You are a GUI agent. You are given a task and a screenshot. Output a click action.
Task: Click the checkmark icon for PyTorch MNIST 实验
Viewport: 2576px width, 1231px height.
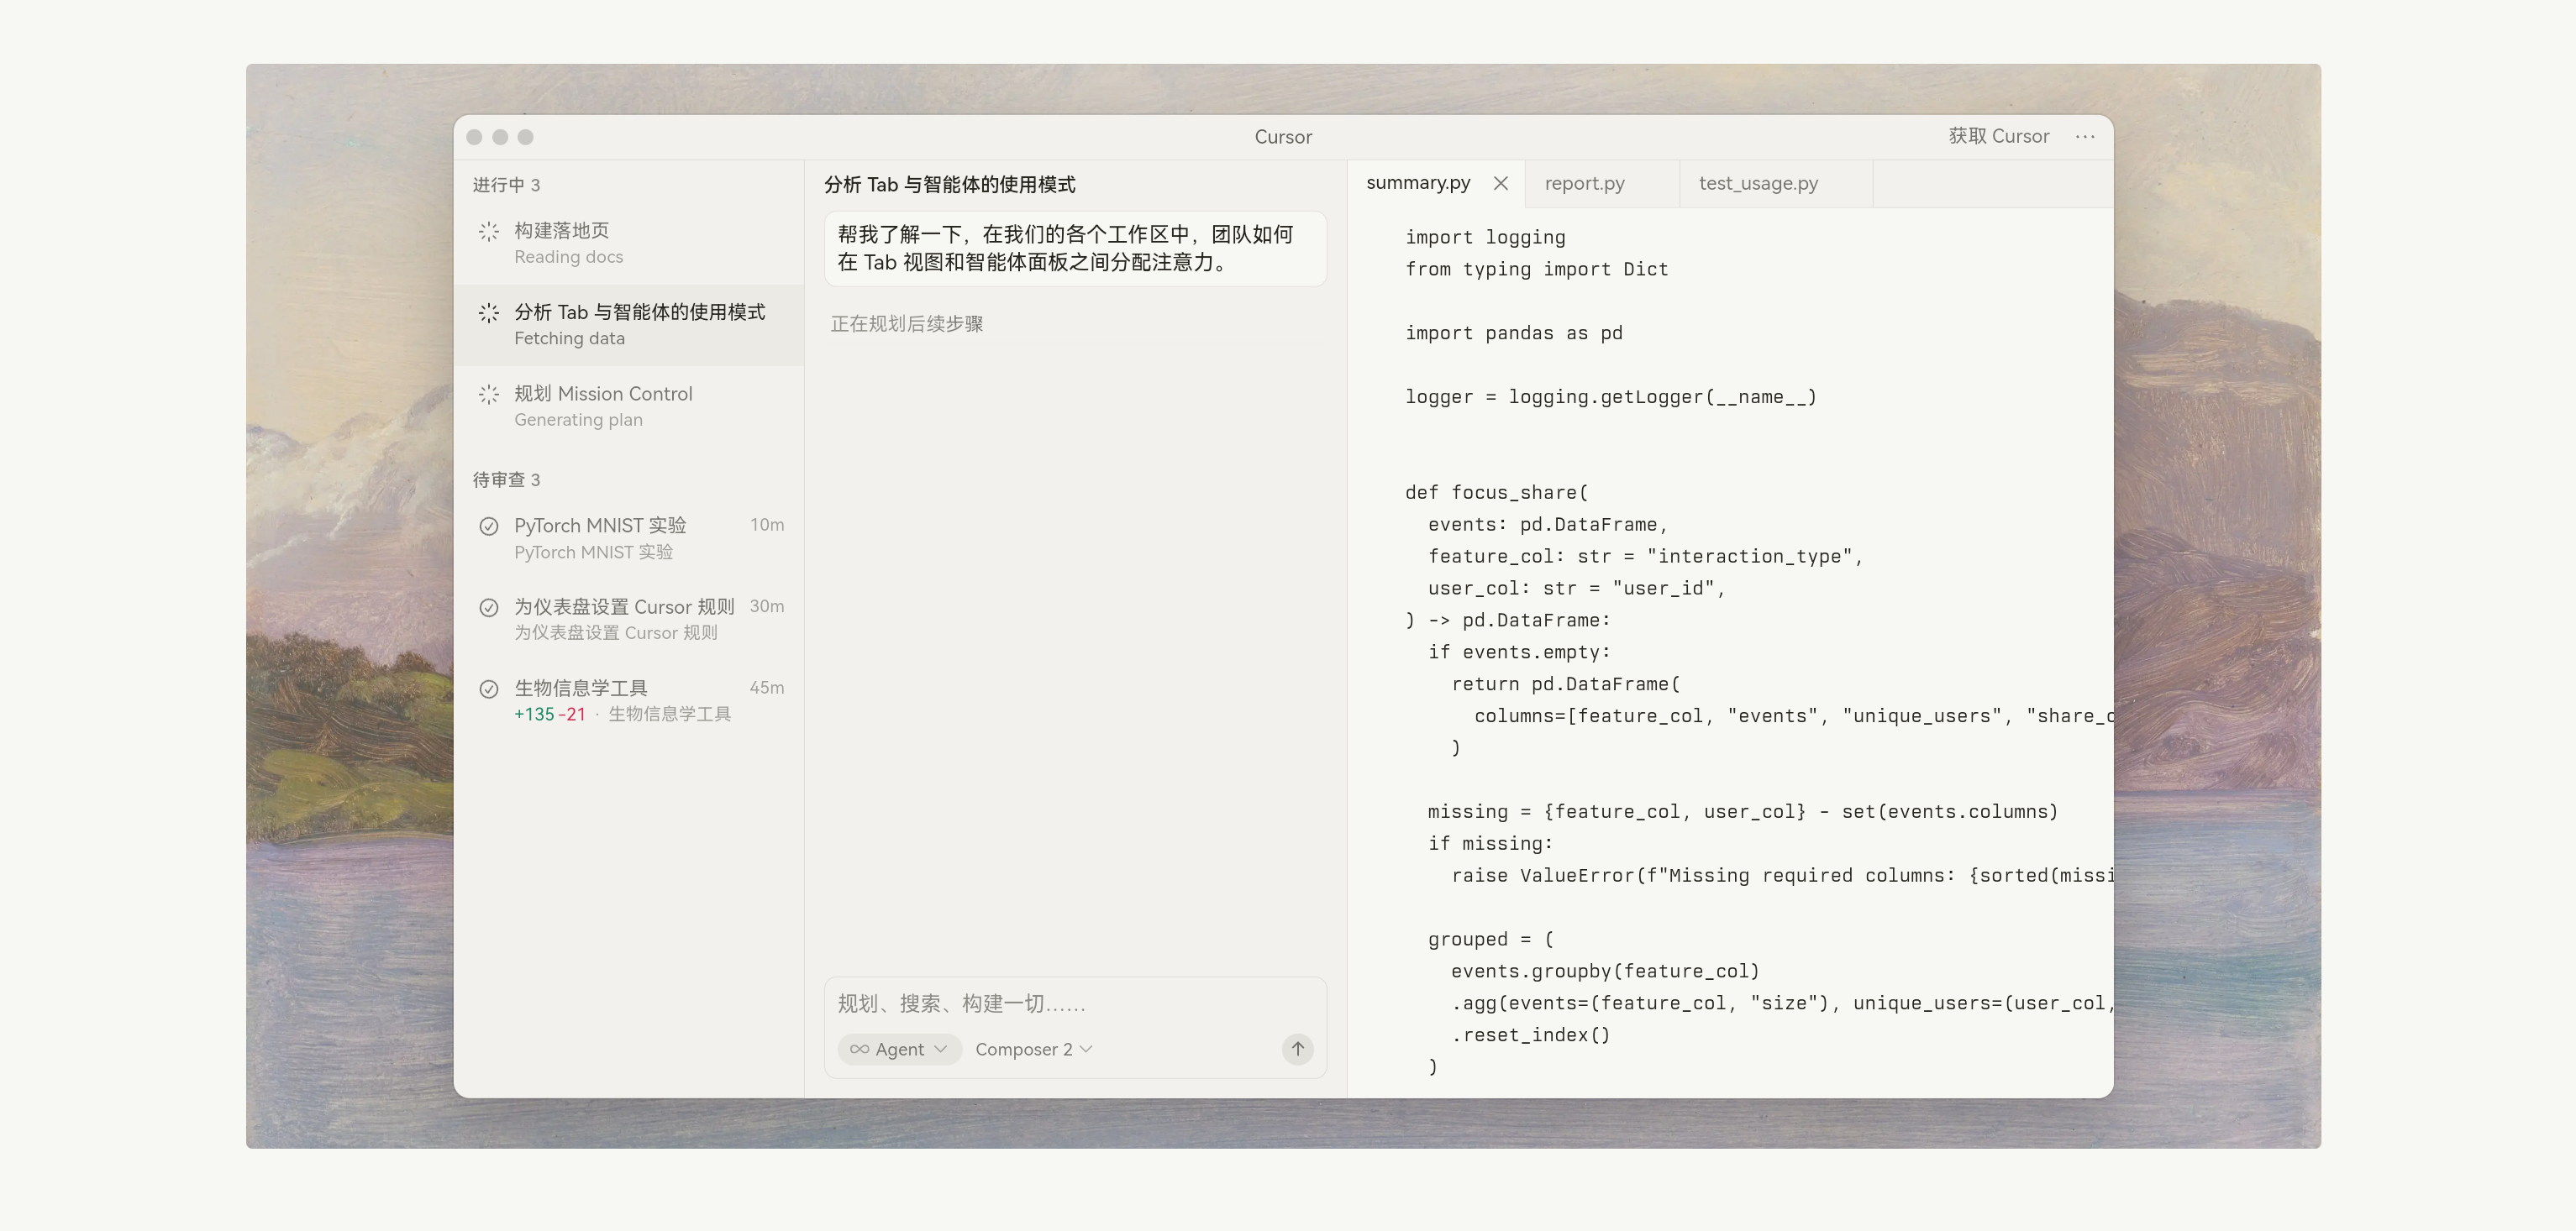point(488,526)
